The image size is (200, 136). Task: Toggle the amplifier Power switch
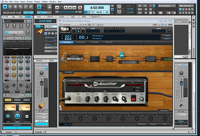click(133, 99)
